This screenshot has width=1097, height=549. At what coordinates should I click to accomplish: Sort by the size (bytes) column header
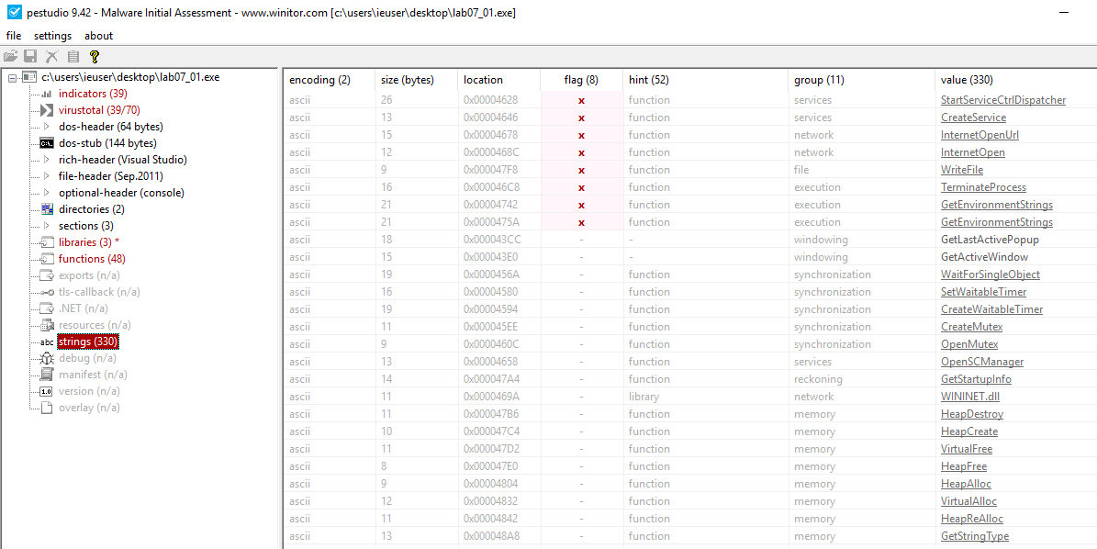coord(416,80)
